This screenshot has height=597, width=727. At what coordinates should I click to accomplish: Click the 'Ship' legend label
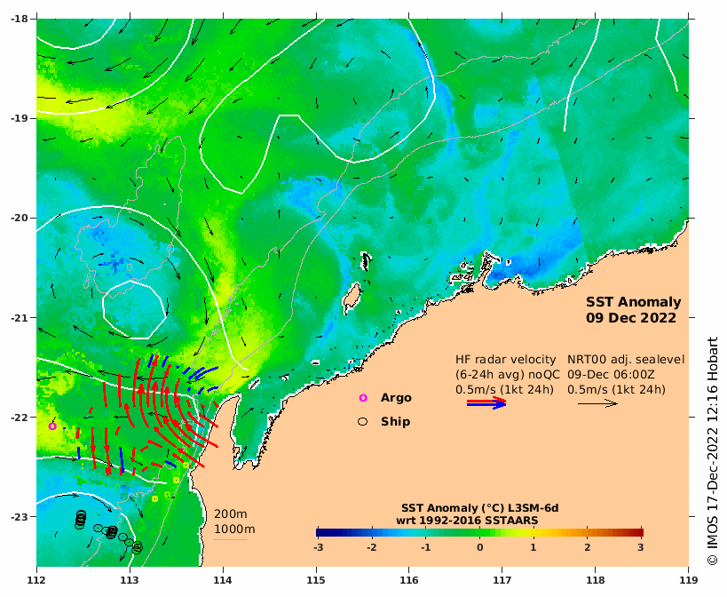tap(396, 422)
